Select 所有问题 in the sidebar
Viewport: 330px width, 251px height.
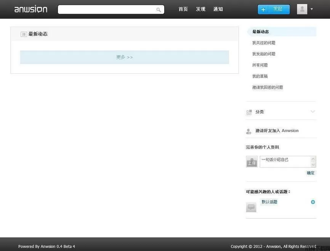coord(260,65)
